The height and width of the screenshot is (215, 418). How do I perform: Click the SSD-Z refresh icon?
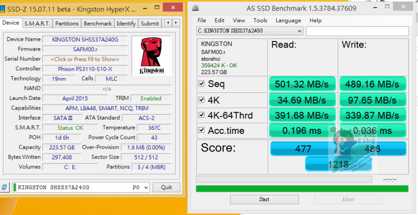[4, 187]
